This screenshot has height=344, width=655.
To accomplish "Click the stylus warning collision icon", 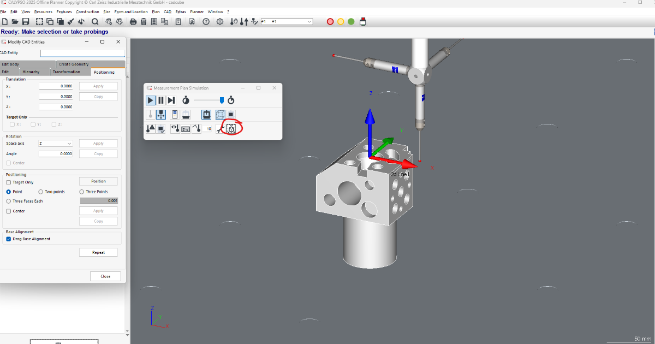I will click(x=151, y=129).
